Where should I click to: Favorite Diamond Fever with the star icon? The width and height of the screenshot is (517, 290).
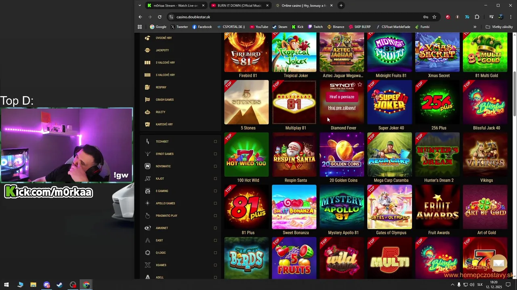(359, 85)
